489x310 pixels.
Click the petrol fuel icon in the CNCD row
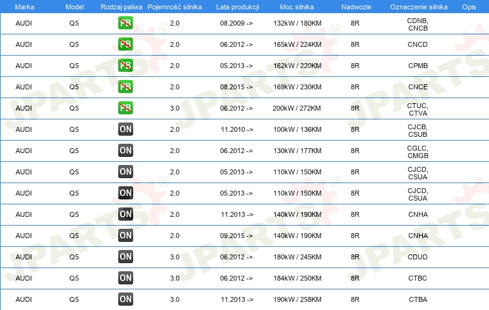coord(125,44)
